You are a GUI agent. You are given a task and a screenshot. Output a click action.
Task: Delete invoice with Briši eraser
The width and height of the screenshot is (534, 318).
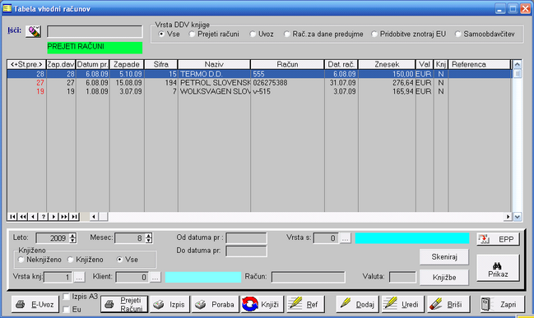pyautogui.click(x=449, y=304)
